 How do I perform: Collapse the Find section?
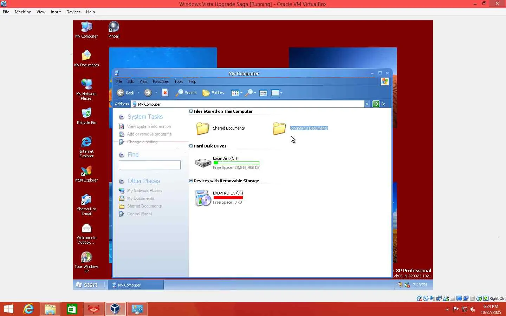click(x=122, y=155)
